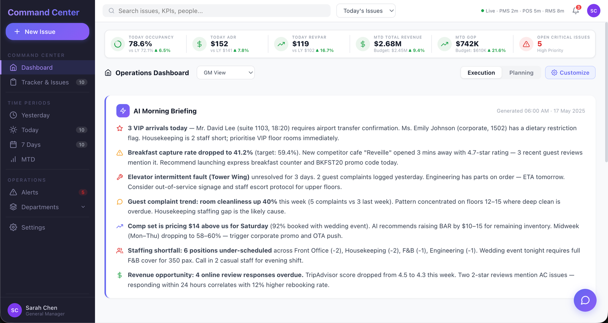Click the search magnifier icon
608x323 pixels.
111,11
